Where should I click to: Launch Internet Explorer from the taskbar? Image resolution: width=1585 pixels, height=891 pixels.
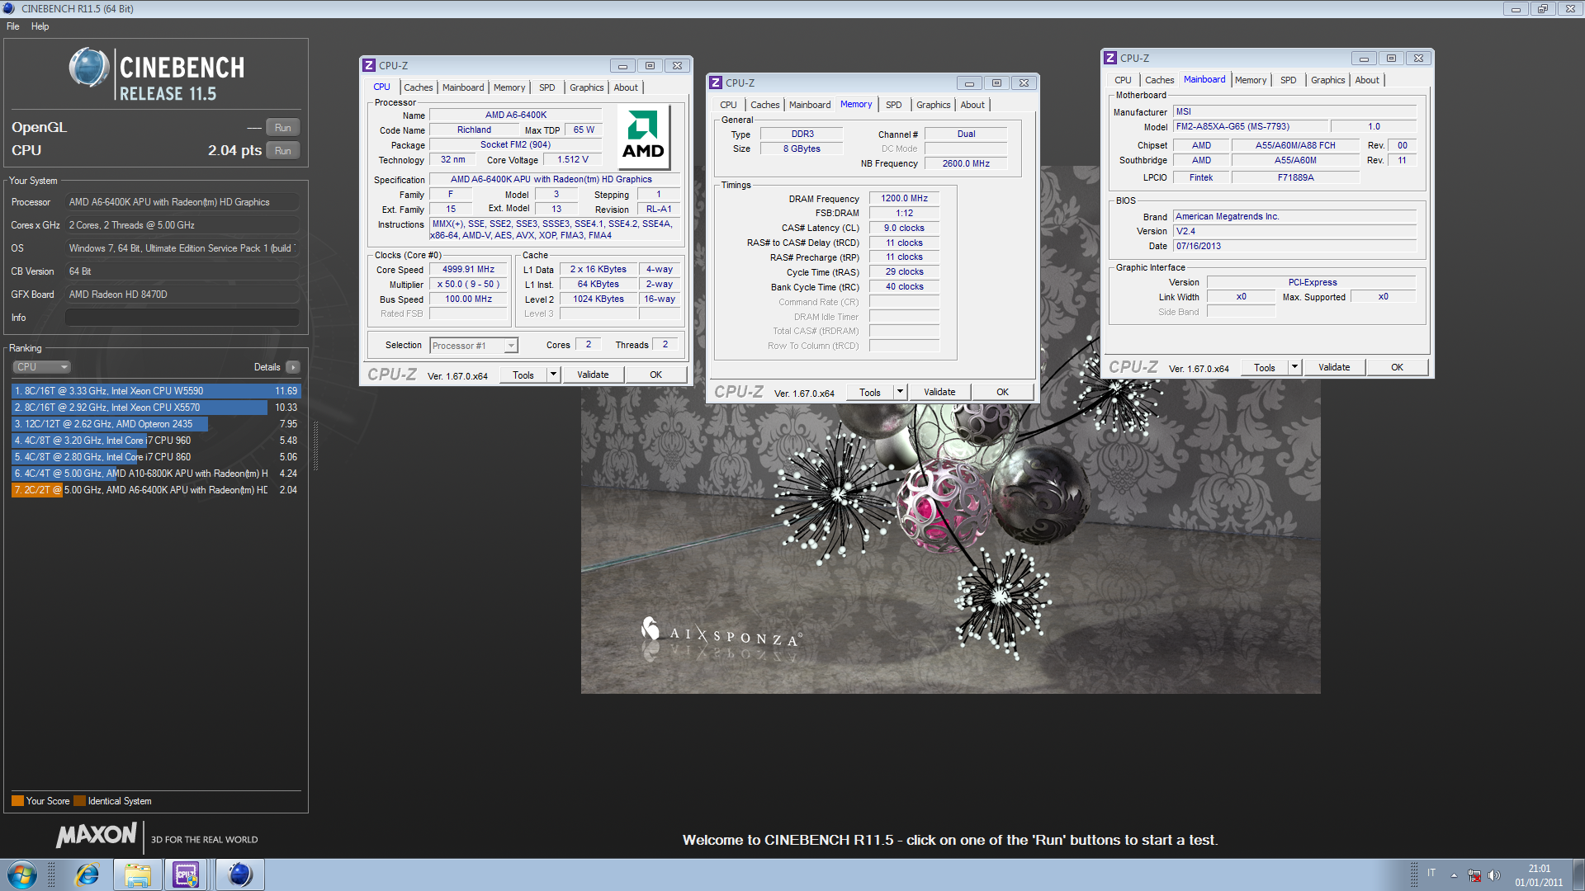click(88, 874)
